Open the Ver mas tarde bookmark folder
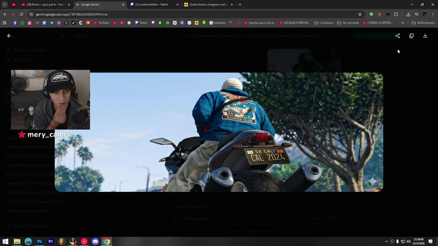 [348, 23]
